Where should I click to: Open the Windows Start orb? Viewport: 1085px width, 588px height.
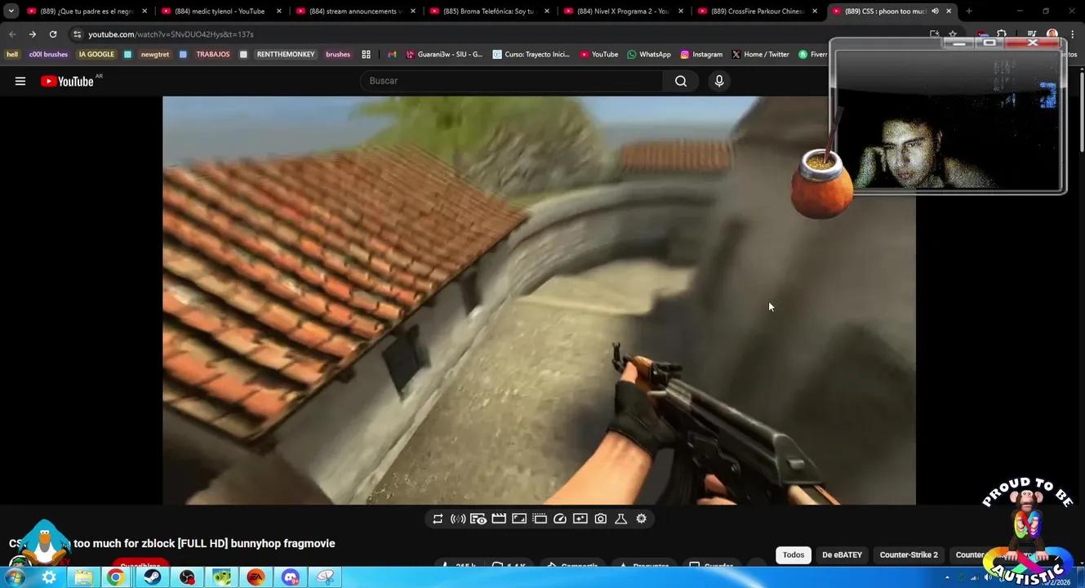point(15,577)
